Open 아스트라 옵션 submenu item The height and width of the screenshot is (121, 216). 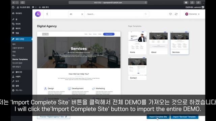click(x=17, y=63)
